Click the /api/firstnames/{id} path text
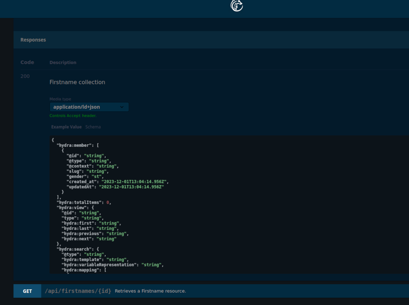 (78, 291)
